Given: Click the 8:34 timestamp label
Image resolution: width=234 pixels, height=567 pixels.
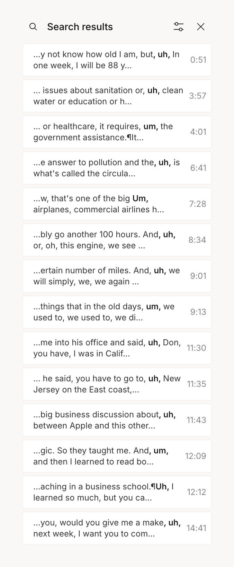Looking at the screenshot, I should click(197, 240).
